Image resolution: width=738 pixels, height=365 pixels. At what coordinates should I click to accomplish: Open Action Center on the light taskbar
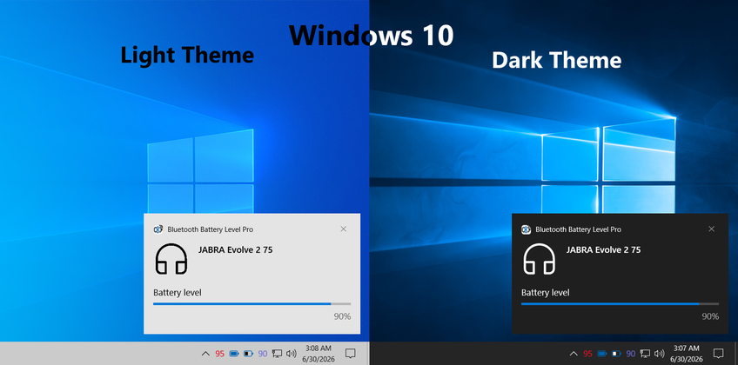click(350, 353)
